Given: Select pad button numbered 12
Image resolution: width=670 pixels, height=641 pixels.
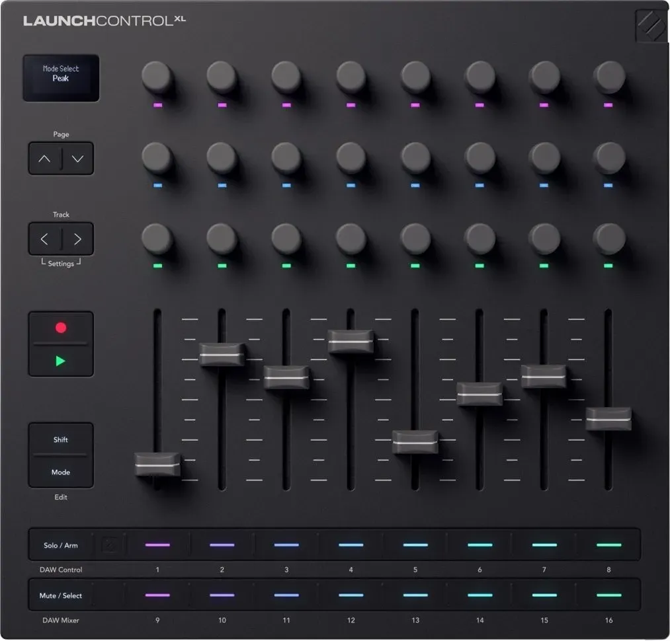Looking at the screenshot, I should pos(351,595).
